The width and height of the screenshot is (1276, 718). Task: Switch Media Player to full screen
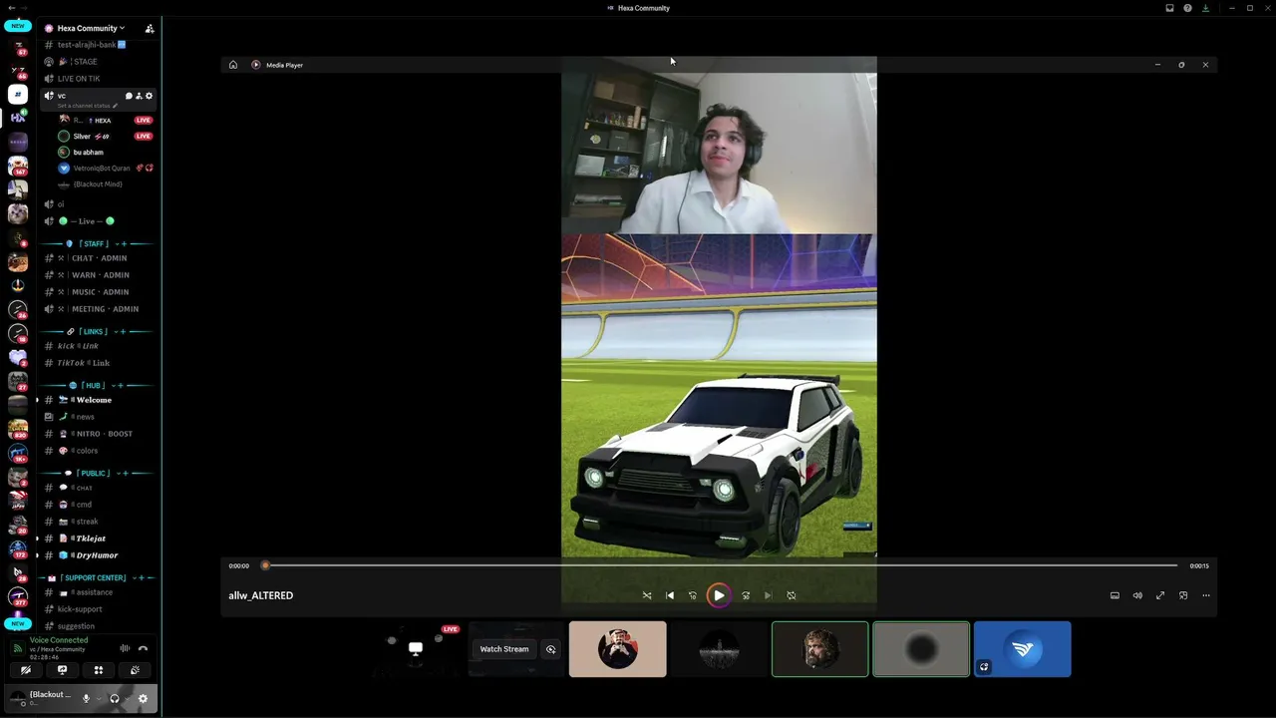click(1160, 595)
